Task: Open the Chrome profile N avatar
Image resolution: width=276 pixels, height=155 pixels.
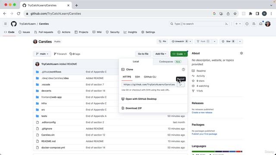Action: pos(264,13)
